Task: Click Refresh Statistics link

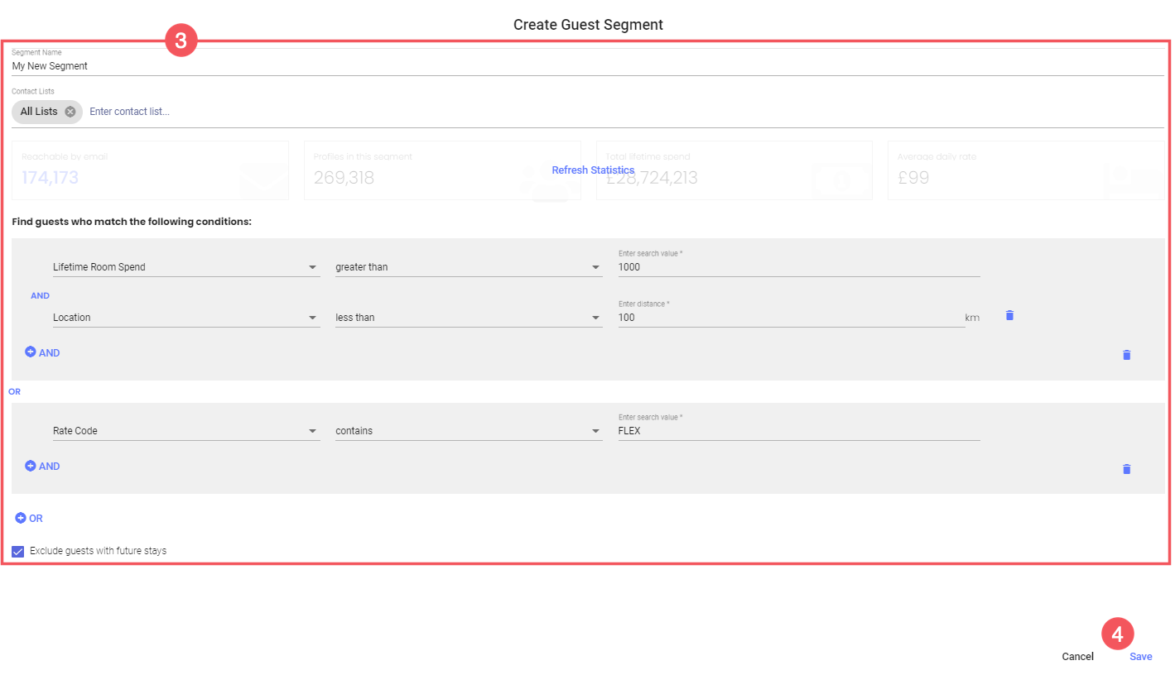Action: pos(593,170)
